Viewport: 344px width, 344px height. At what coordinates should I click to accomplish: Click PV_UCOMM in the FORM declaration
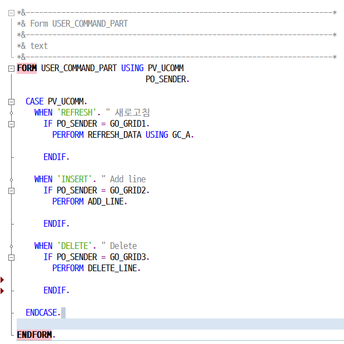[166, 68]
